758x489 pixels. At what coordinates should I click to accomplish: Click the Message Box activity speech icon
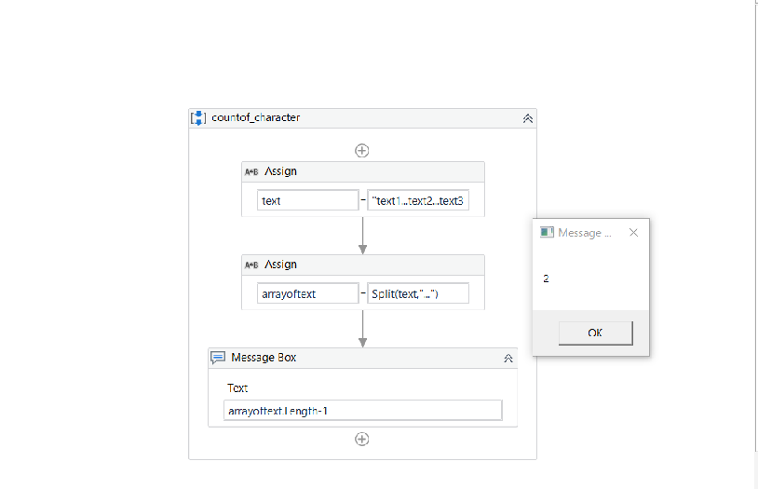click(218, 358)
